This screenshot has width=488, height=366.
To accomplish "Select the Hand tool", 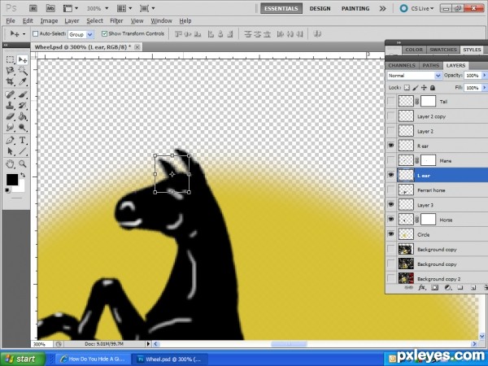I will [11, 163].
